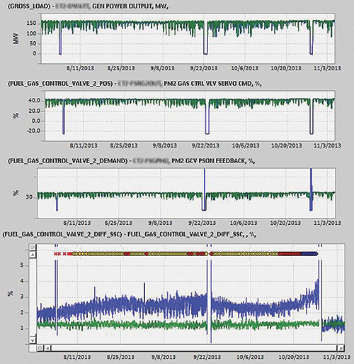Click the FUEL_GAS_CONTROL_VALVE_2_POS chart title
The height and width of the screenshot is (364, 354).
click(x=135, y=83)
